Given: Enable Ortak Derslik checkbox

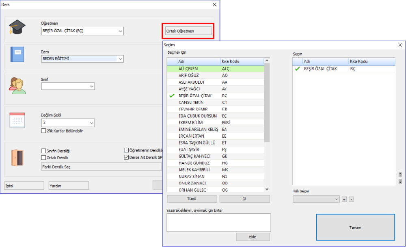Looking at the screenshot, I should point(43,158).
